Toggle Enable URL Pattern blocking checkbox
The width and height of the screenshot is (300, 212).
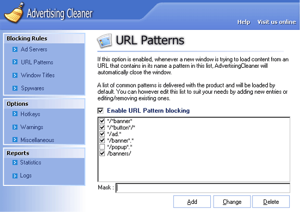tap(101, 111)
